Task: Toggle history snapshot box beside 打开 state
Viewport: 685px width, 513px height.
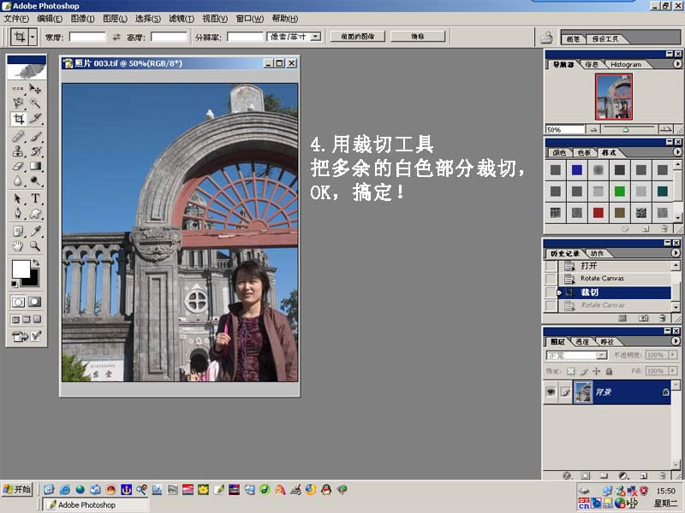Action: pyautogui.click(x=551, y=266)
